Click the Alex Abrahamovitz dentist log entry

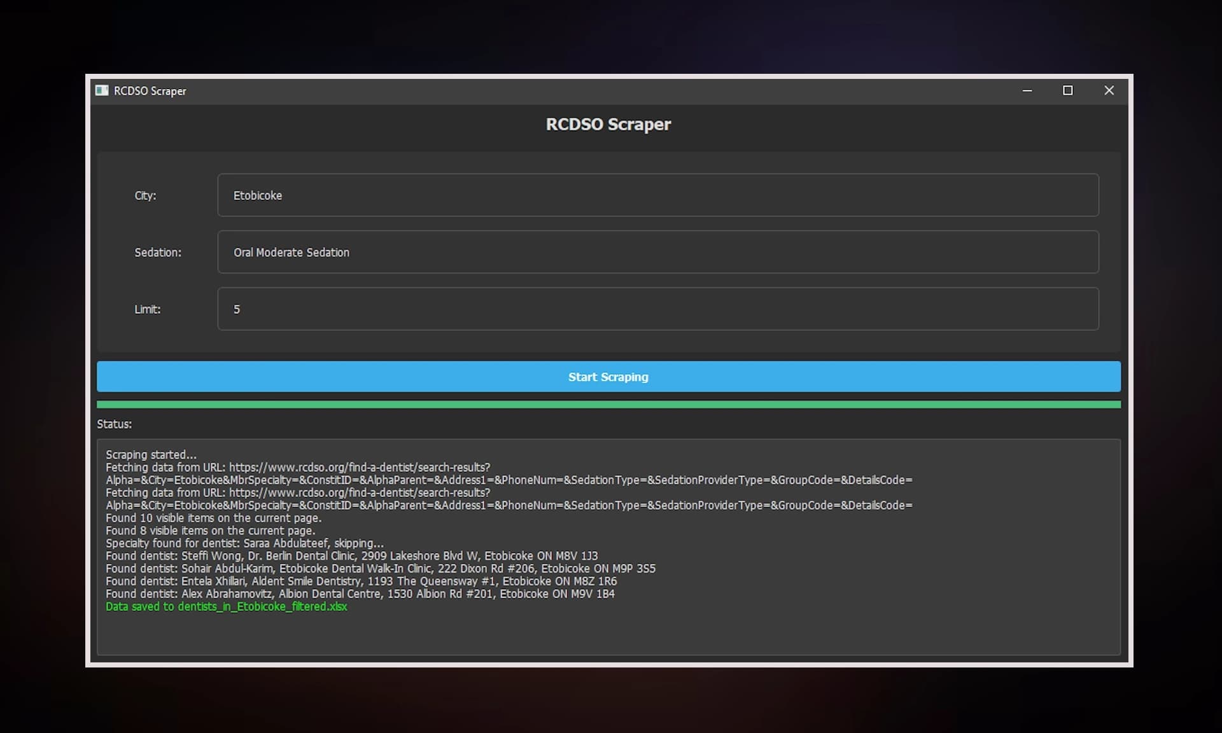pos(360,594)
